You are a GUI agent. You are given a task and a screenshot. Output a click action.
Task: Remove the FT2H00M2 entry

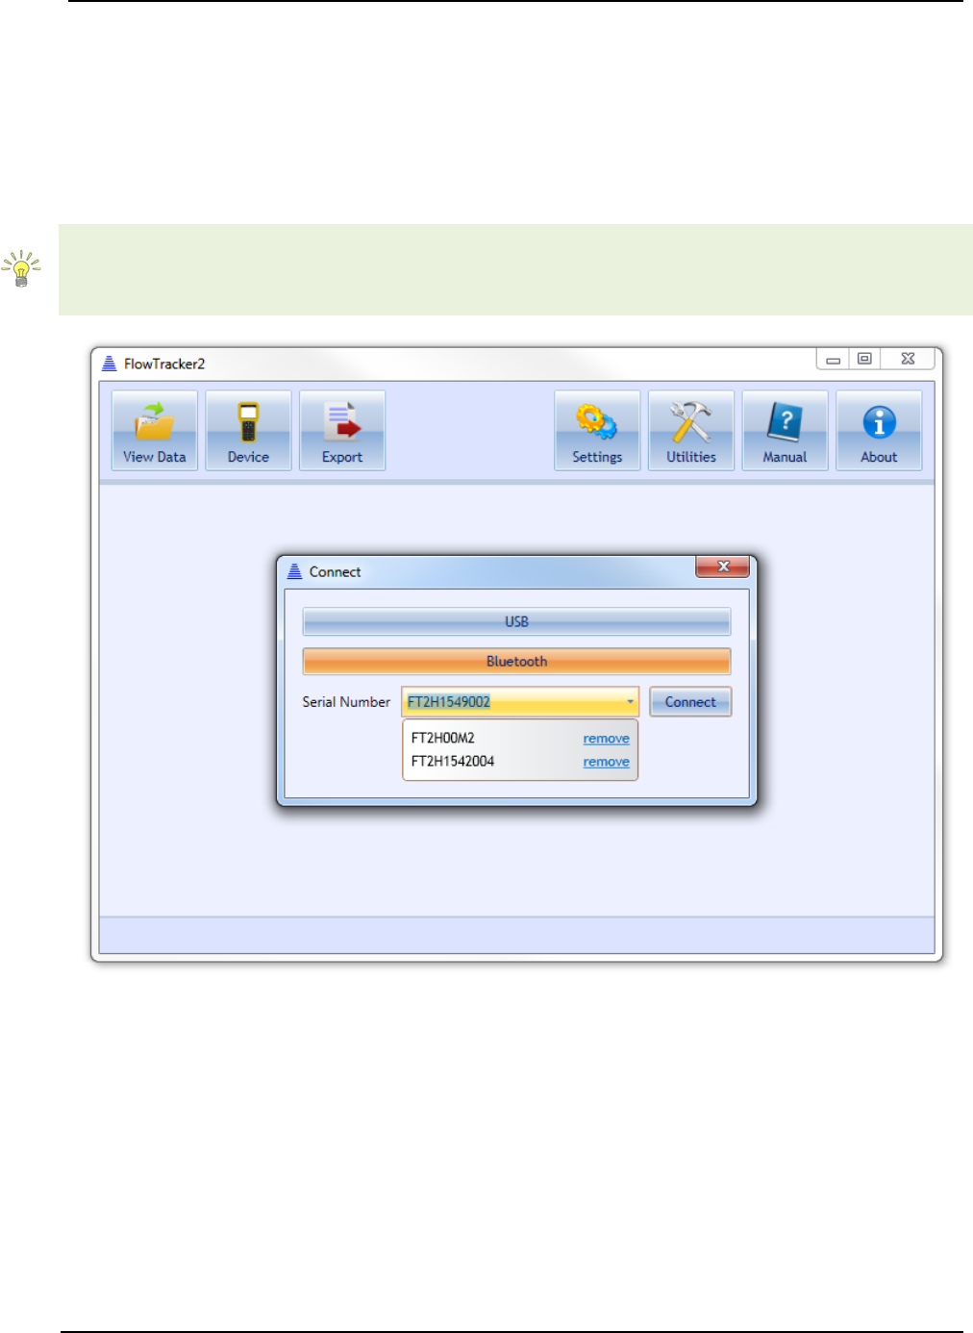pos(606,739)
